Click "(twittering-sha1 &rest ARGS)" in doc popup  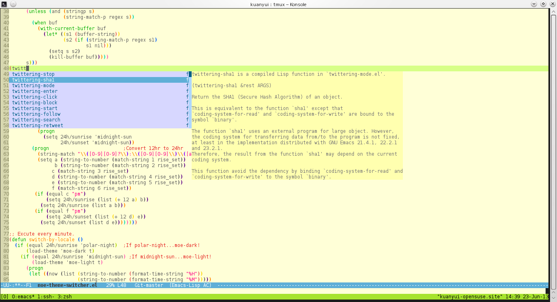(232, 86)
